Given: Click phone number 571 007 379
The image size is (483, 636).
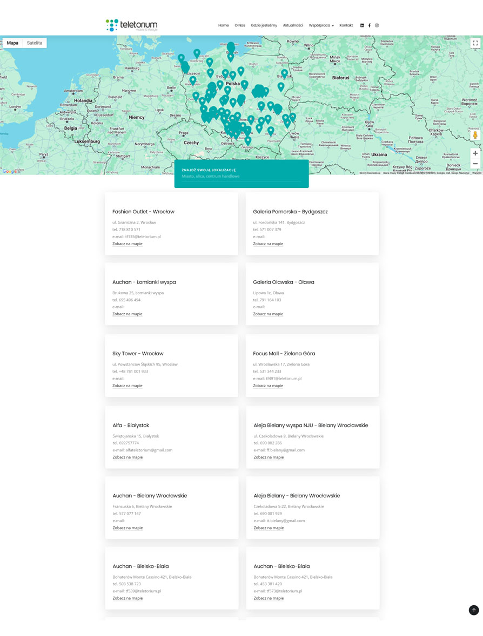Looking at the screenshot, I should click(270, 229).
